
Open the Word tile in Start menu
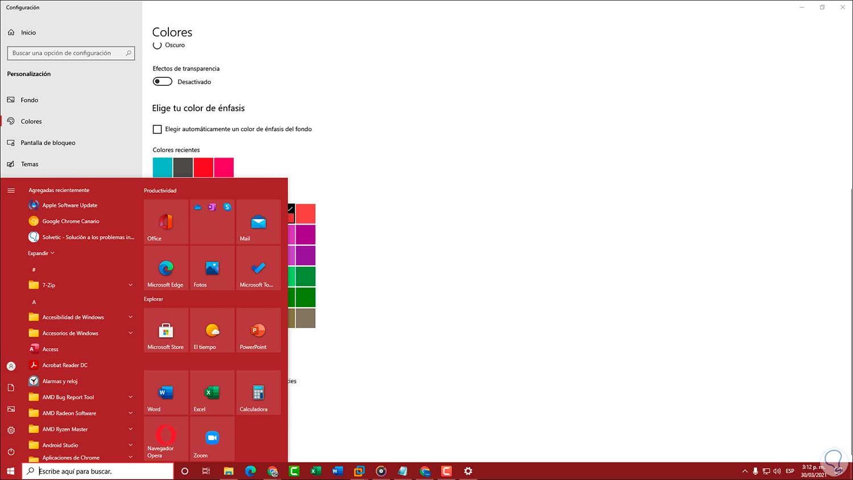[166, 392]
